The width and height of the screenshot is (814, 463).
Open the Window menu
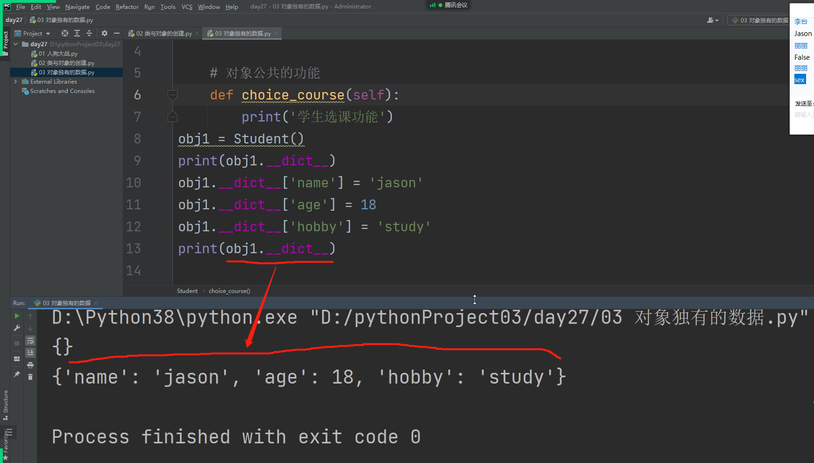click(x=209, y=7)
